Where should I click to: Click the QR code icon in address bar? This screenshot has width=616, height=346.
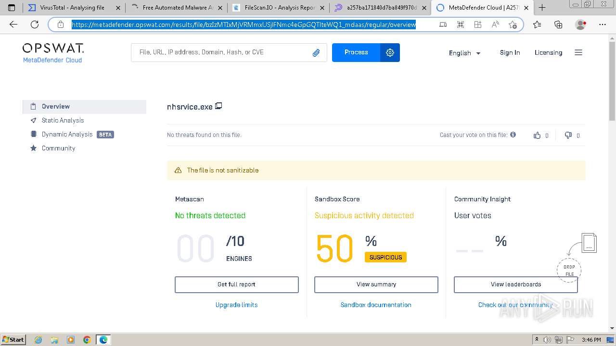461,25
